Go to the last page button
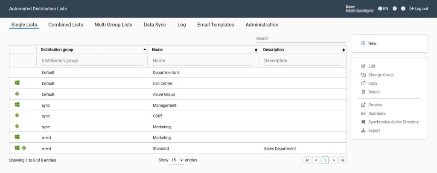 pos(342,160)
